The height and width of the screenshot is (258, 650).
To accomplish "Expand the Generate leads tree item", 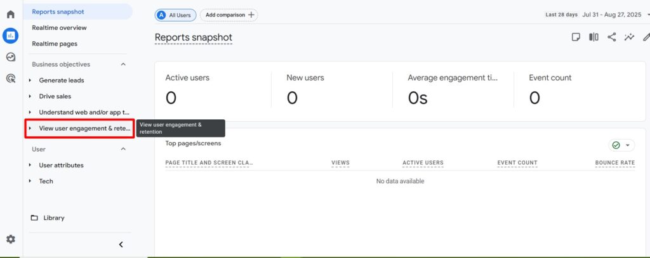I will point(30,81).
